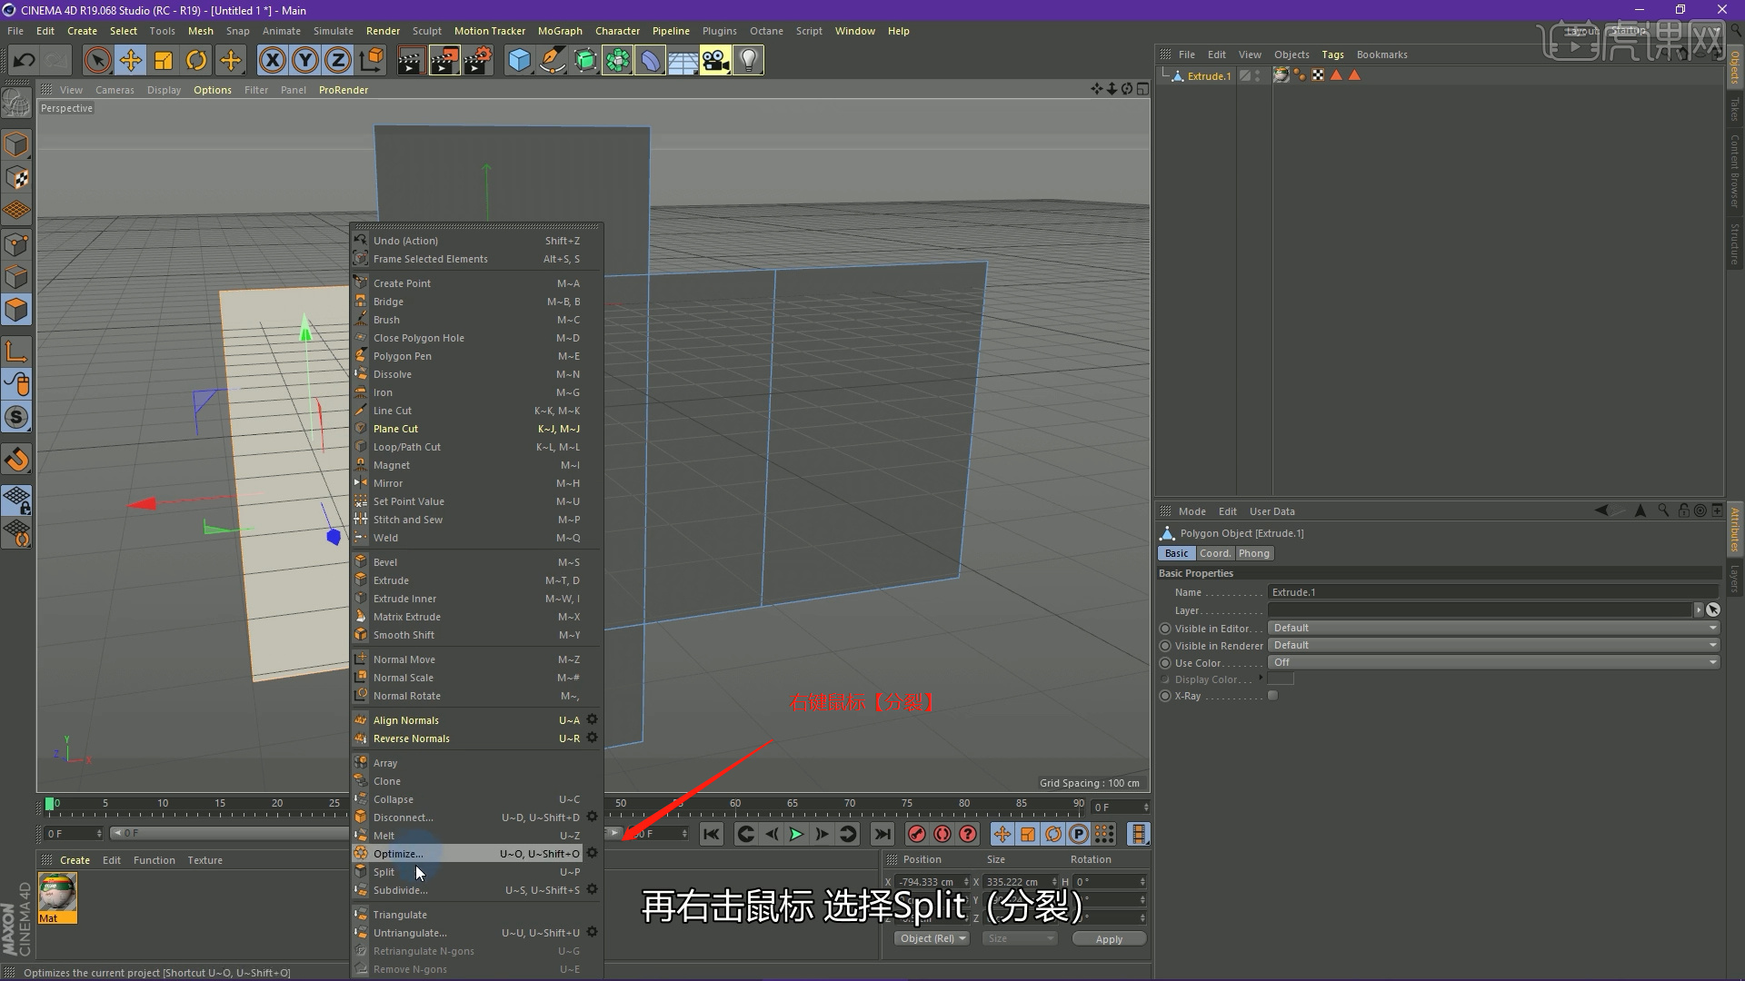Click the Enable Axis L-shaped icon
The width and height of the screenshot is (1745, 981).
(16, 352)
